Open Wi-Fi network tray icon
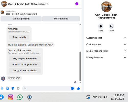 coord(95,97)
